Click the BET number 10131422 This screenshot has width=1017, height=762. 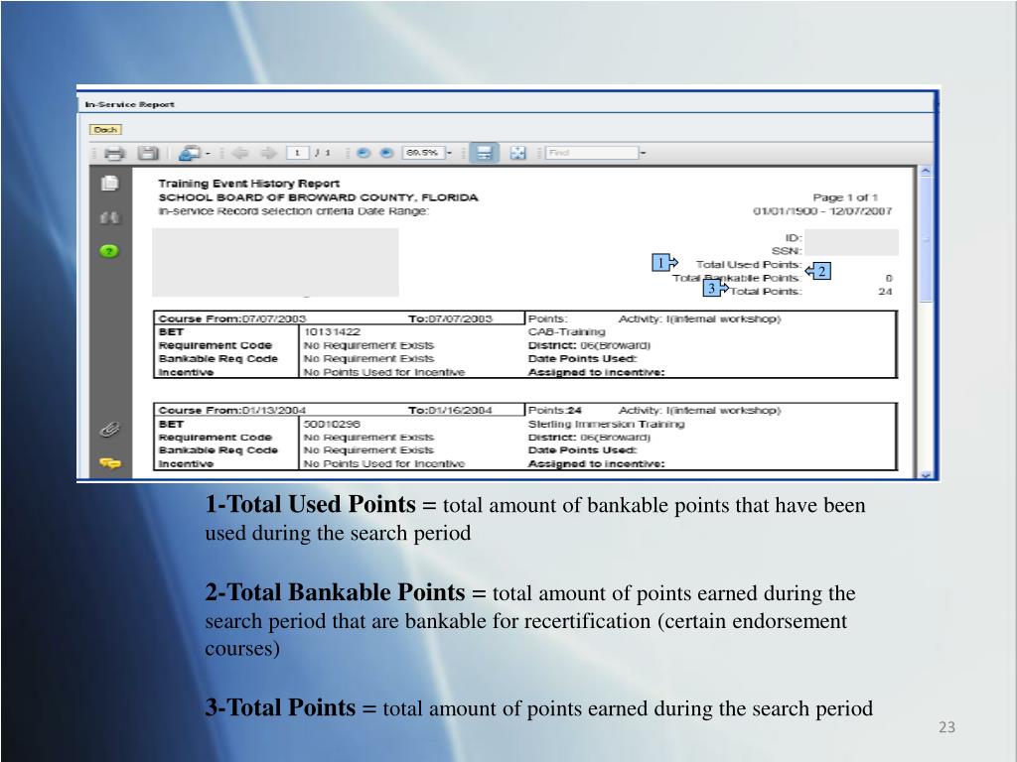332,331
